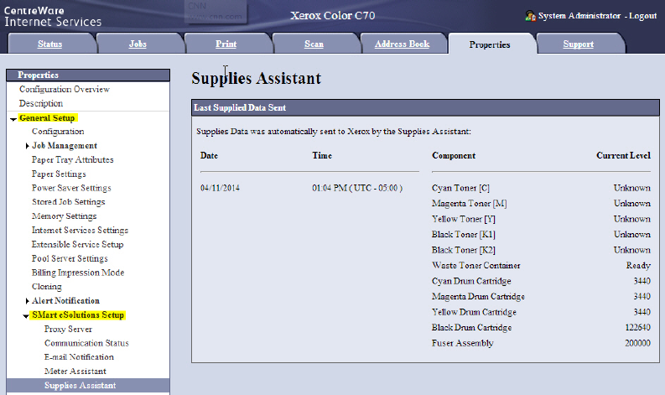Screen dimensions: 665x395
Task: Open Extensible Service Setup
Action: (78, 244)
